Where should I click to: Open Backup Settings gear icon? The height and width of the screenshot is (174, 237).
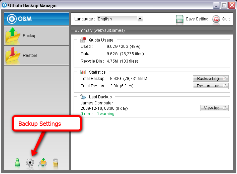tap(30, 163)
